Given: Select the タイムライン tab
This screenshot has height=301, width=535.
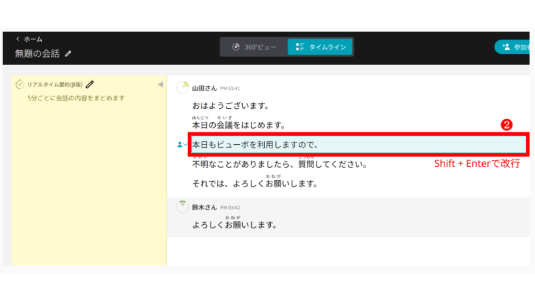Looking at the screenshot, I should coord(320,47).
